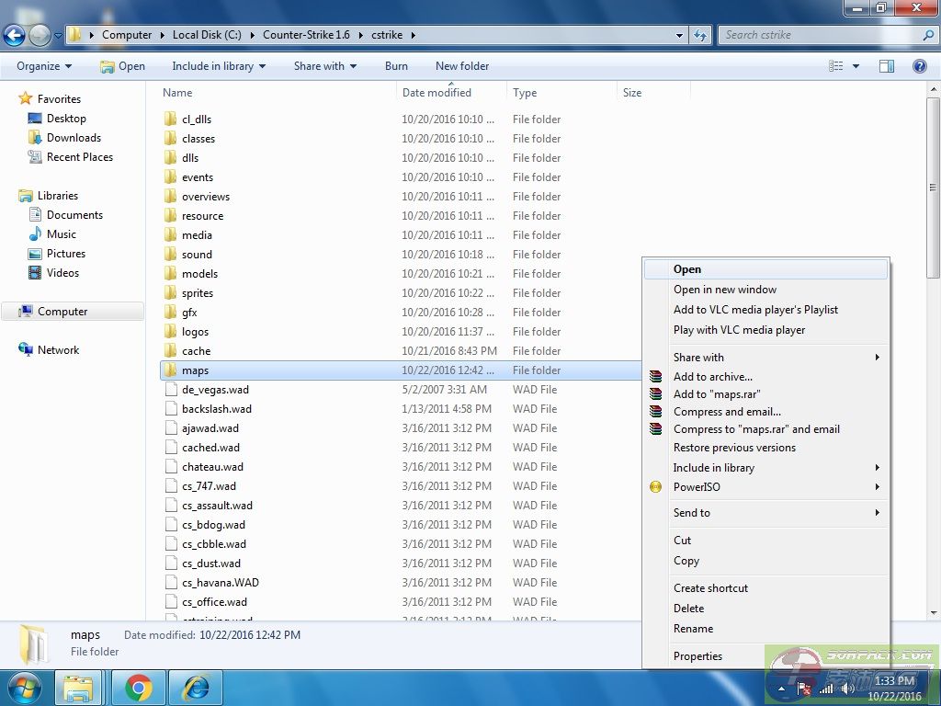Click the Search cstrike input field
Image resolution: width=941 pixels, height=706 pixels.
pyautogui.click(x=818, y=35)
